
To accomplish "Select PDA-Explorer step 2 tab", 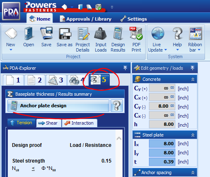I will (x=35, y=80).
